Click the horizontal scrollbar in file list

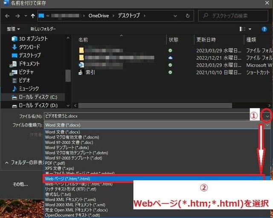[171, 105]
